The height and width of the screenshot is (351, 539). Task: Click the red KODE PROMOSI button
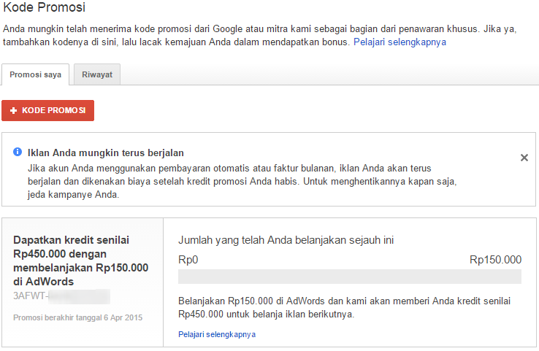47,110
